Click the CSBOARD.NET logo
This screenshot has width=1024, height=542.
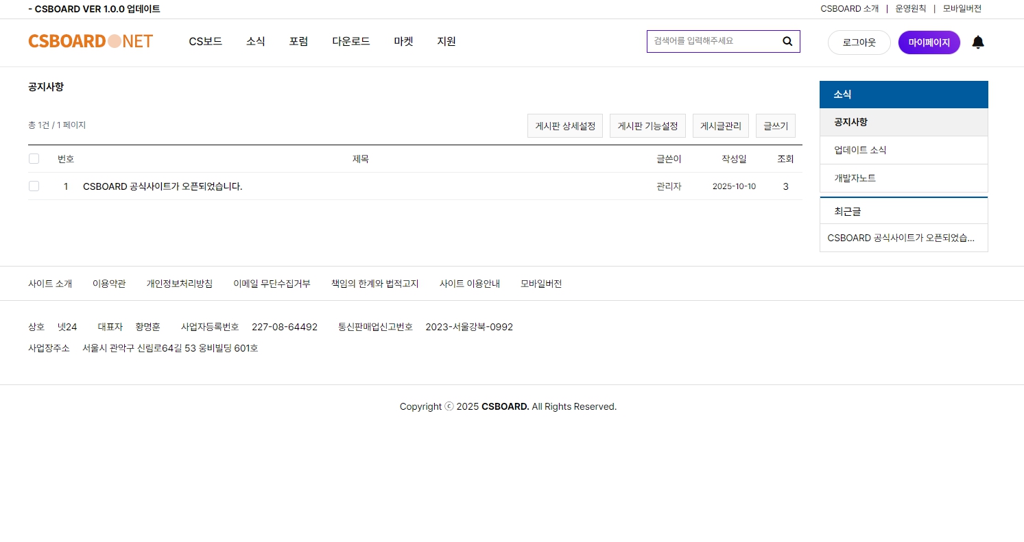(x=91, y=41)
